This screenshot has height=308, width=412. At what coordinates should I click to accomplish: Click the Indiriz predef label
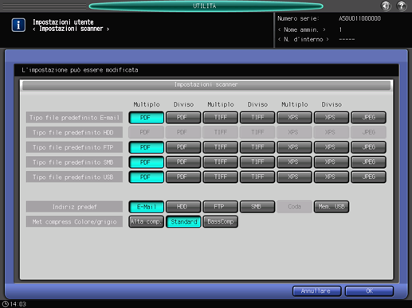coord(74,207)
